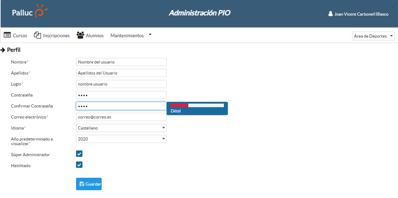
Task: Click the Contraseña password field
Action: [121, 95]
